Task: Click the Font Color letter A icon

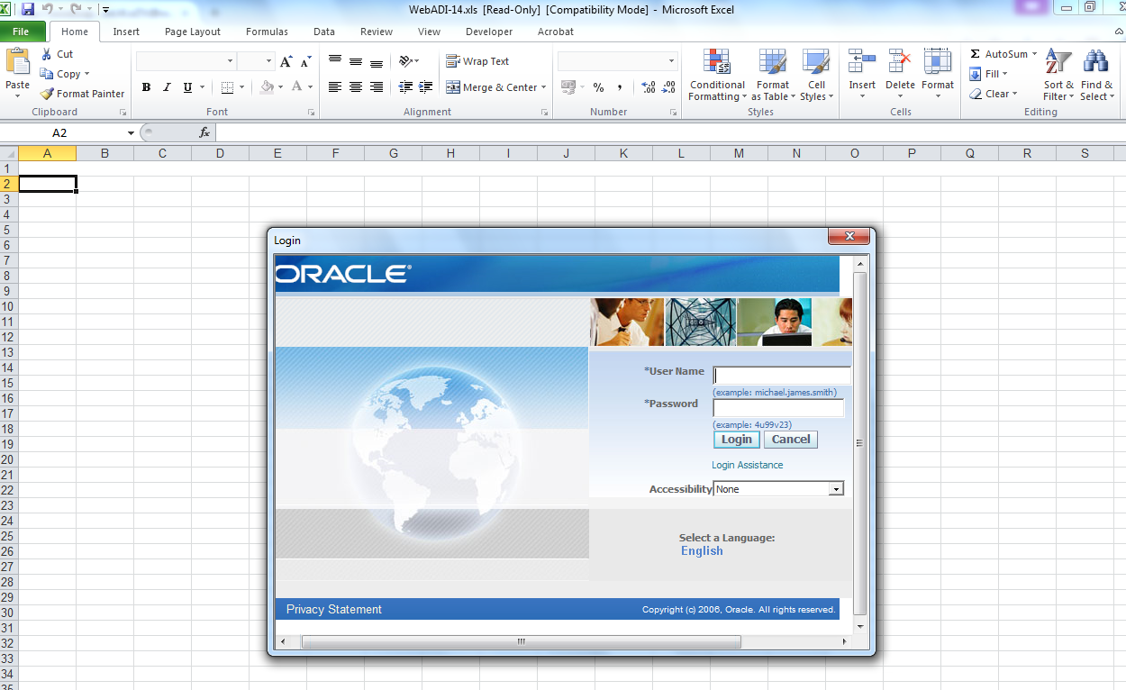Action: pos(298,87)
